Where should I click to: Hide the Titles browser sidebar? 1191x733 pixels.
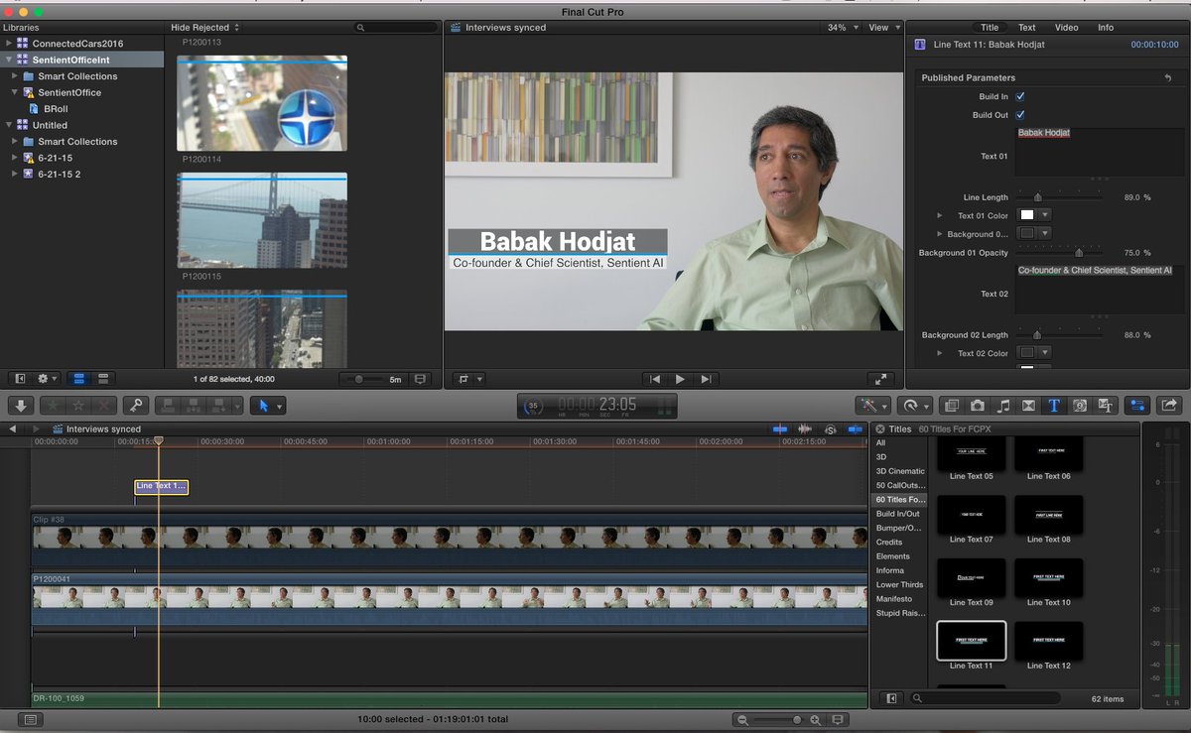[891, 698]
